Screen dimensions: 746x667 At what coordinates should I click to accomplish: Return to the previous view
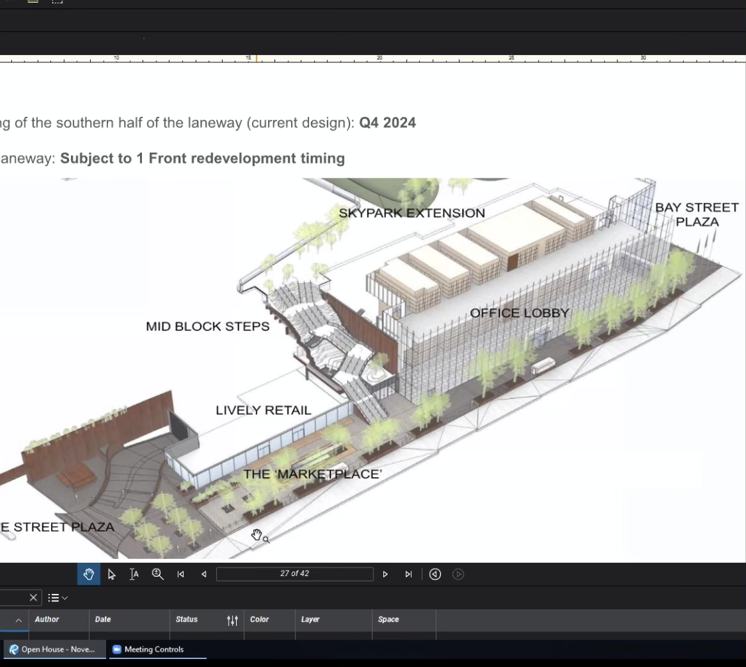435,575
